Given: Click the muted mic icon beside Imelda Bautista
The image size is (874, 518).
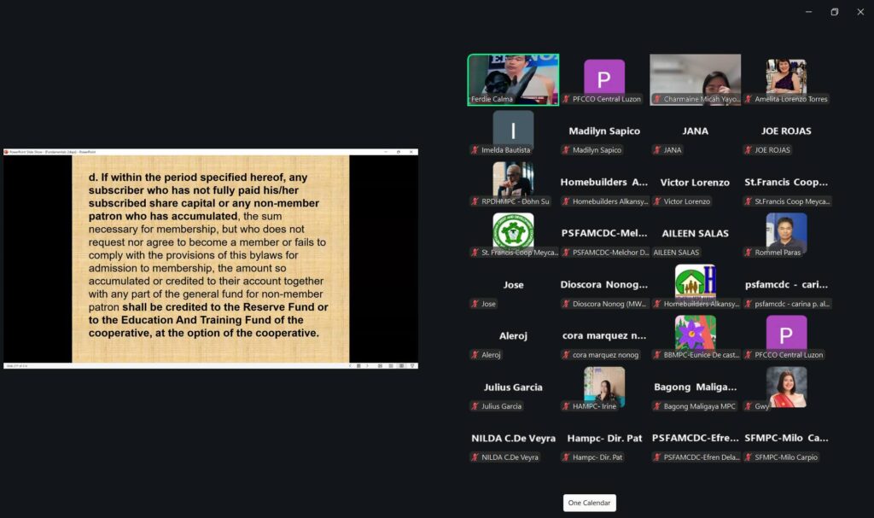Looking at the screenshot, I should 475,150.
